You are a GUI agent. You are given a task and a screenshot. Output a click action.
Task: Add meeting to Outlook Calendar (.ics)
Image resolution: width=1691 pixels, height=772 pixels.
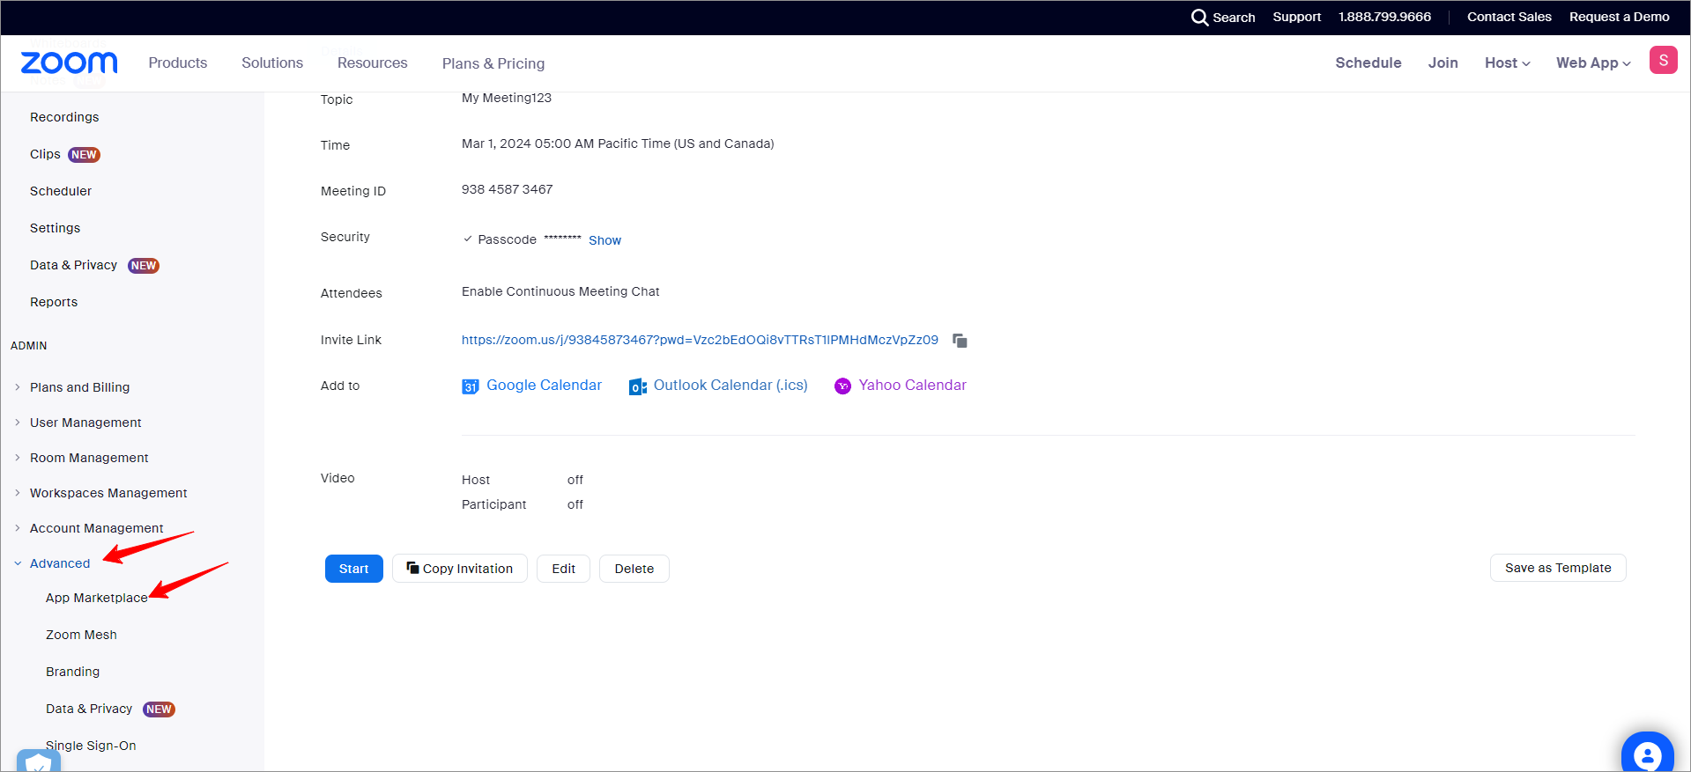click(x=731, y=386)
